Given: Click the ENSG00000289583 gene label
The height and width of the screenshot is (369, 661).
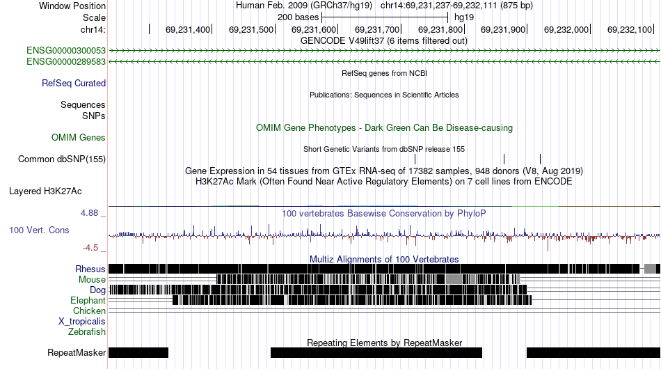Looking at the screenshot, I should [66, 61].
